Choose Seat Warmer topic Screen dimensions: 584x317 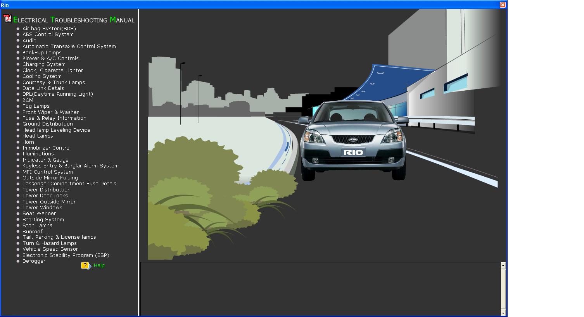[x=39, y=214]
